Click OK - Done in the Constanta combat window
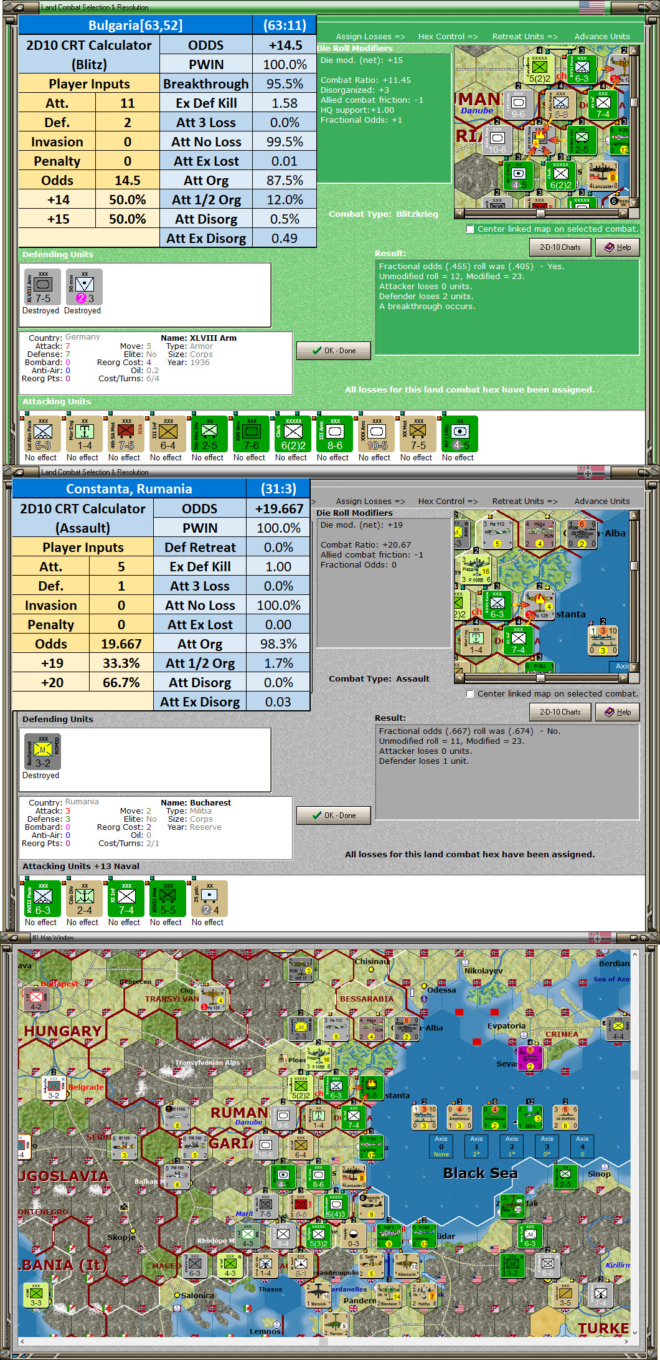Screen dimensions: 660x1360 pos(334,816)
